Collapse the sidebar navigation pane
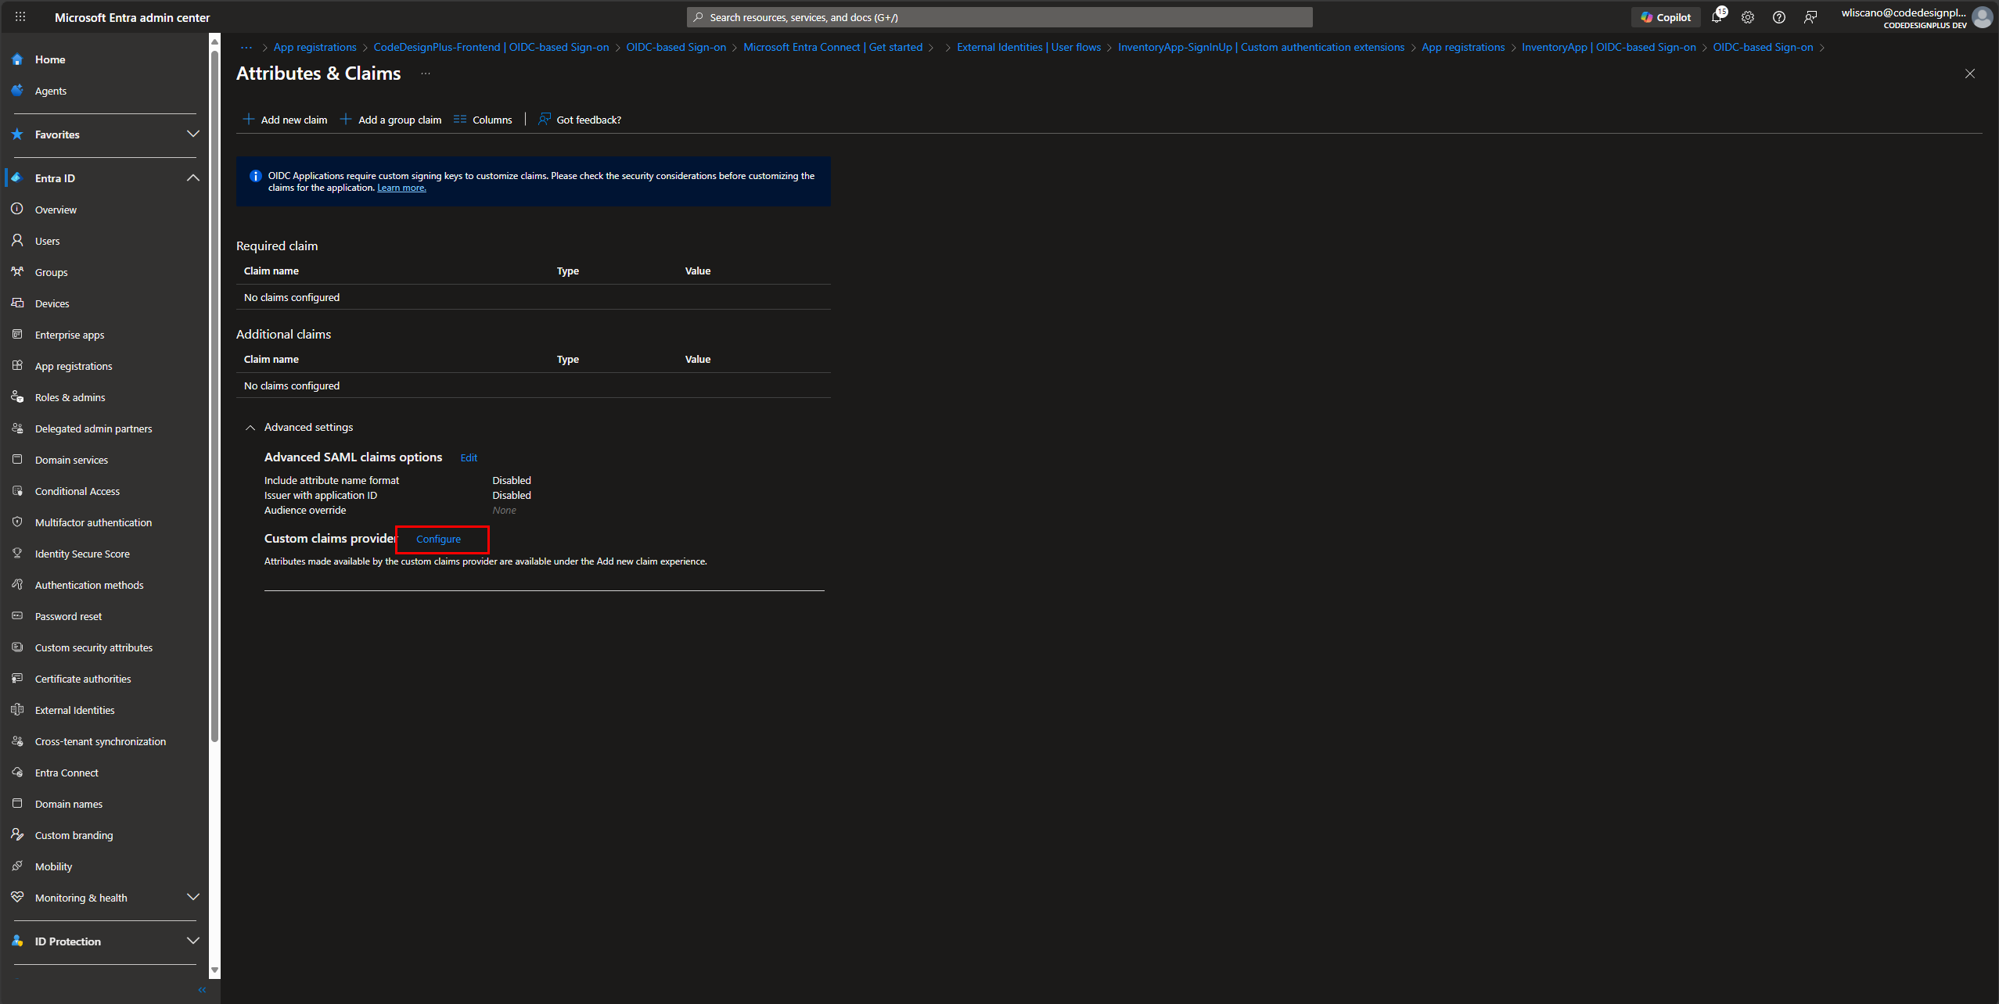The height and width of the screenshot is (1004, 1999). (202, 990)
